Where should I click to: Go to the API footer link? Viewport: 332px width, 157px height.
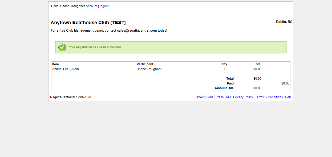228,97
